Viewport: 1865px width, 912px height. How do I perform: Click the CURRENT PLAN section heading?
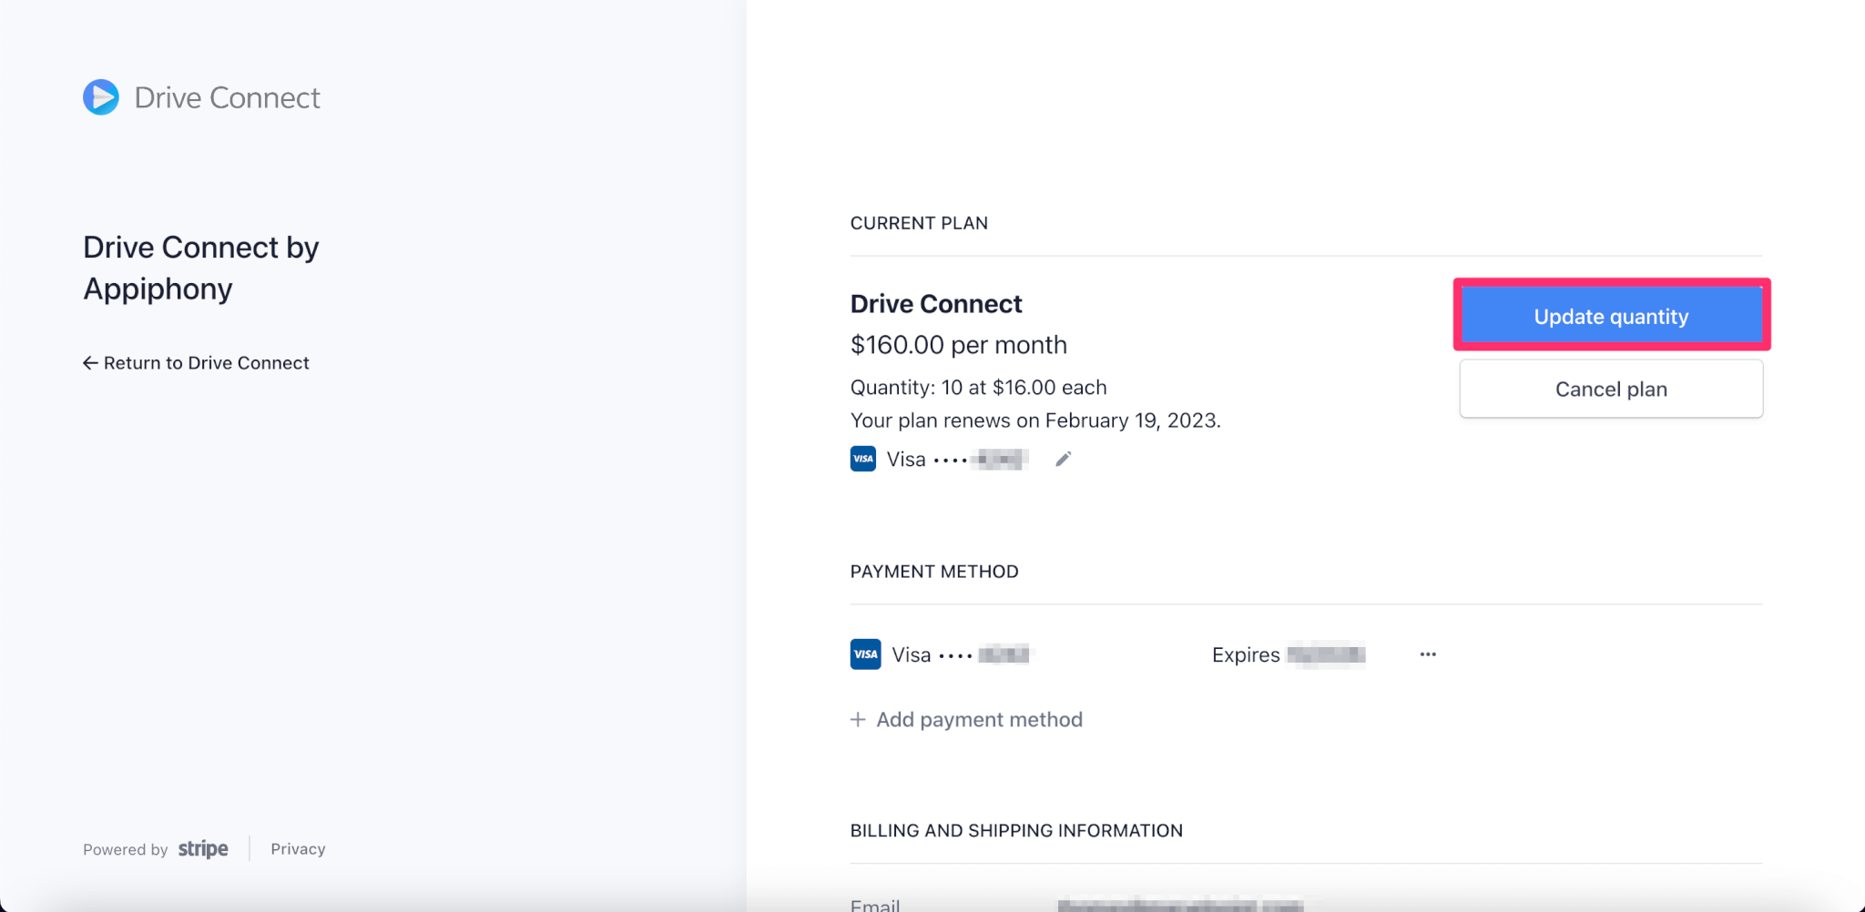919,223
